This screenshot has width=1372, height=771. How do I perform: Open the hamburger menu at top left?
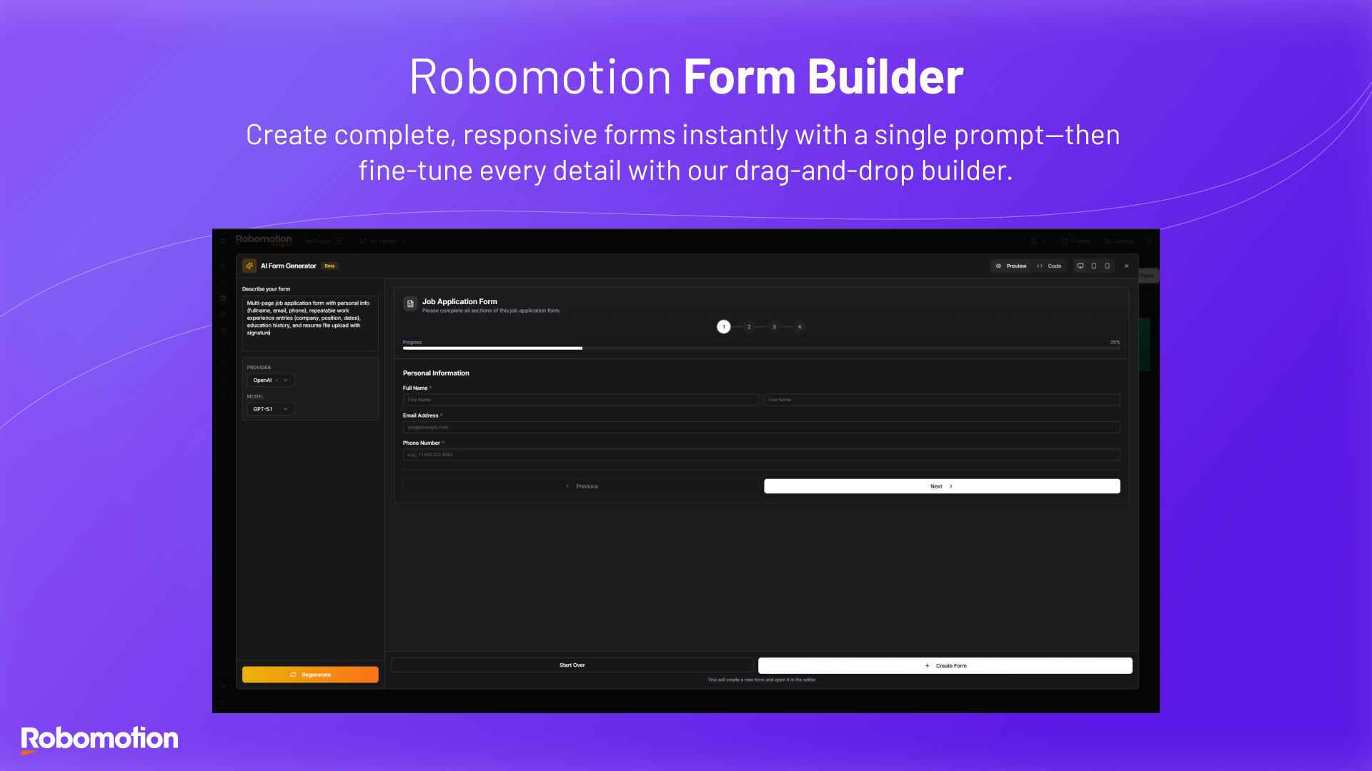(x=223, y=241)
